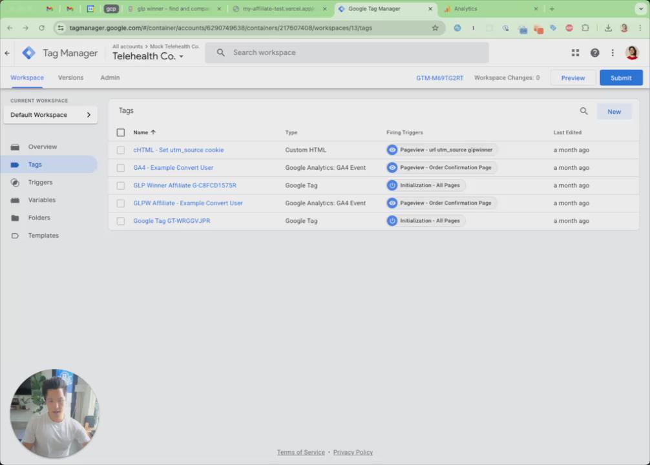Click pageview trigger icon for url utm_source glpwinner
Viewport: 650px width, 465px height.
point(392,150)
